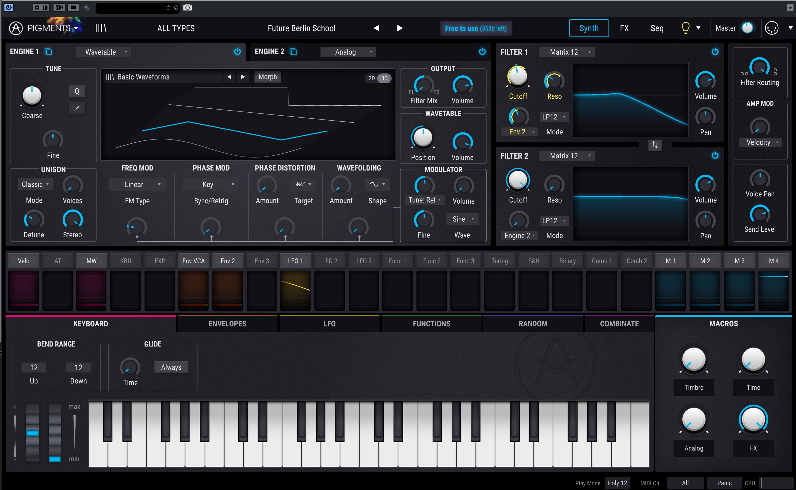Switch to the FX tab

click(624, 28)
